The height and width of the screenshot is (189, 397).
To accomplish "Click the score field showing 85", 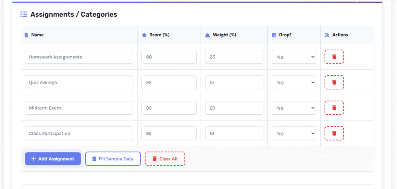I will (x=169, y=108).
